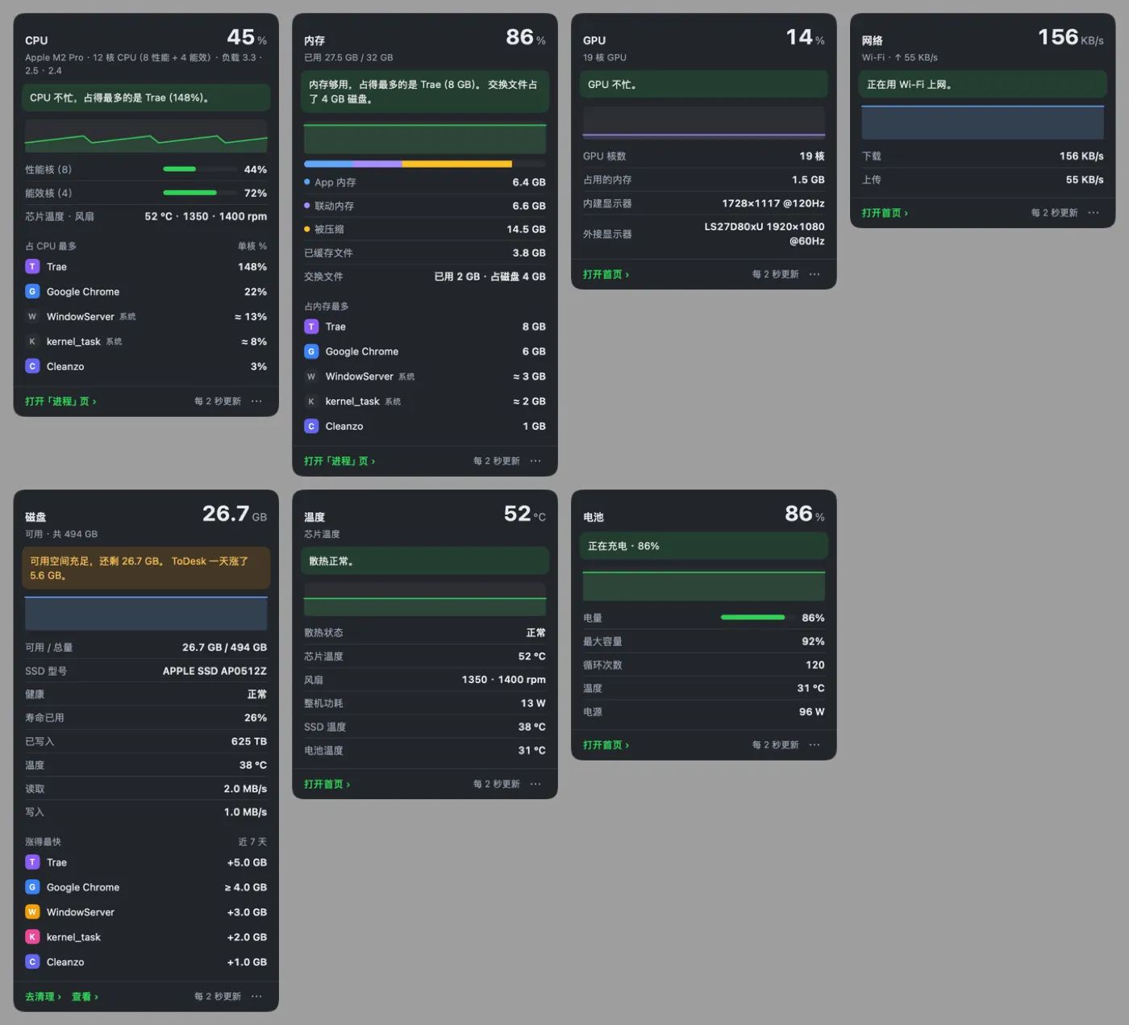Click Google Chrome icon in disk growth list
The height and width of the screenshot is (1025, 1129).
pyautogui.click(x=32, y=888)
